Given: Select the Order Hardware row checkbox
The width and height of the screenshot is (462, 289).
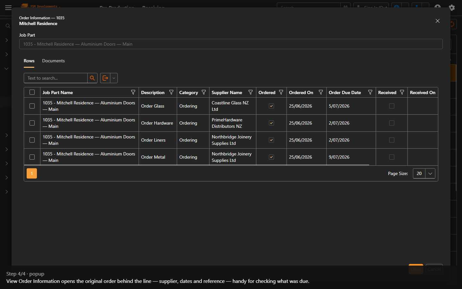Looking at the screenshot, I should (x=32, y=123).
